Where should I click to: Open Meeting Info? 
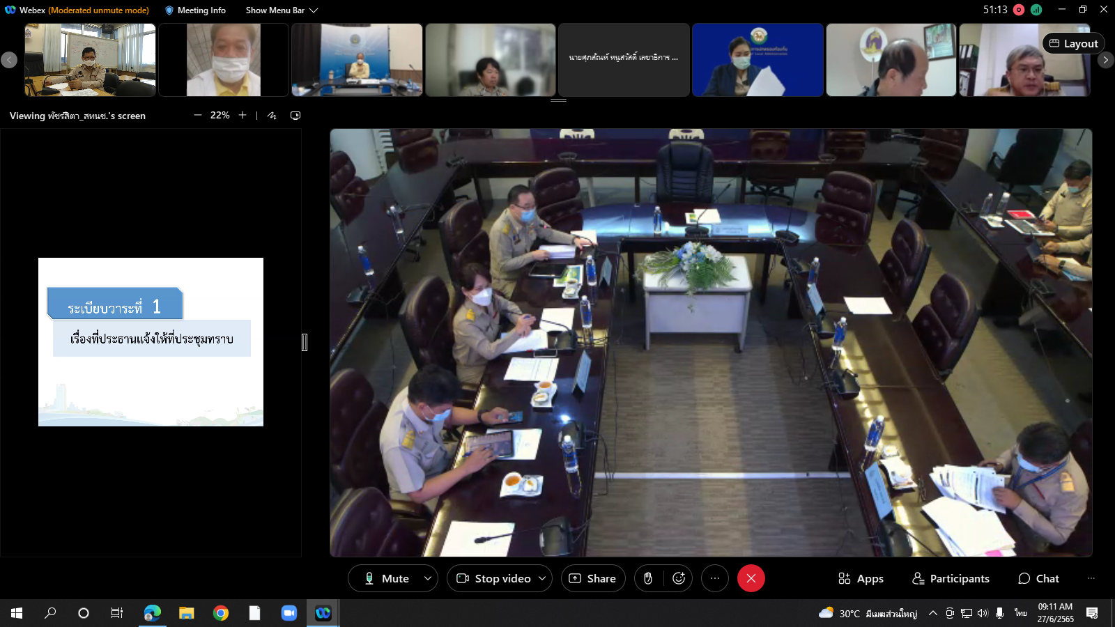click(195, 10)
